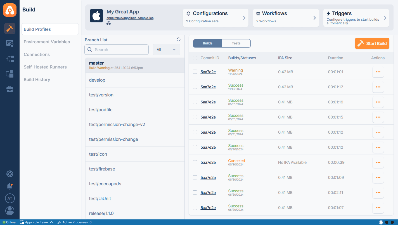Select the test/permission-change-v2 branch
Viewport: 398px width, 225px height.
point(135,124)
